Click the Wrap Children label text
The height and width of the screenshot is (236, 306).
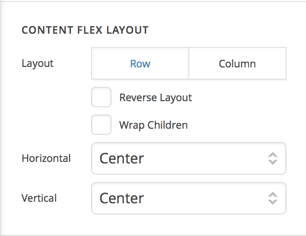[154, 125]
